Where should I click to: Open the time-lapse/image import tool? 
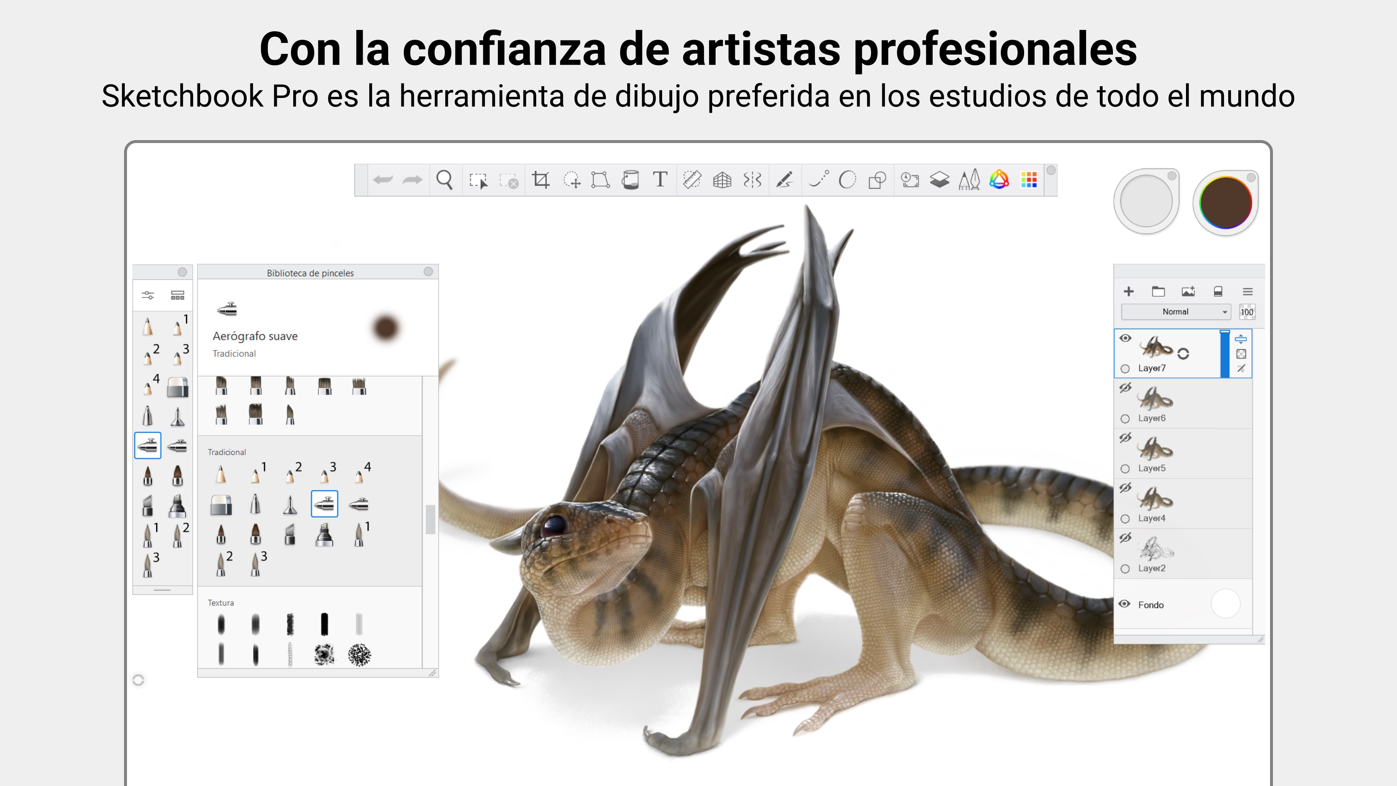pyautogui.click(x=910, y=179)
